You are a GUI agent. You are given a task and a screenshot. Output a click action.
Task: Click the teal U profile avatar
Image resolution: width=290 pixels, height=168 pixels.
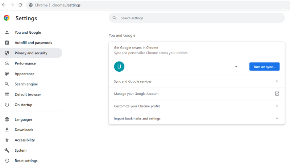coord(119,67)
